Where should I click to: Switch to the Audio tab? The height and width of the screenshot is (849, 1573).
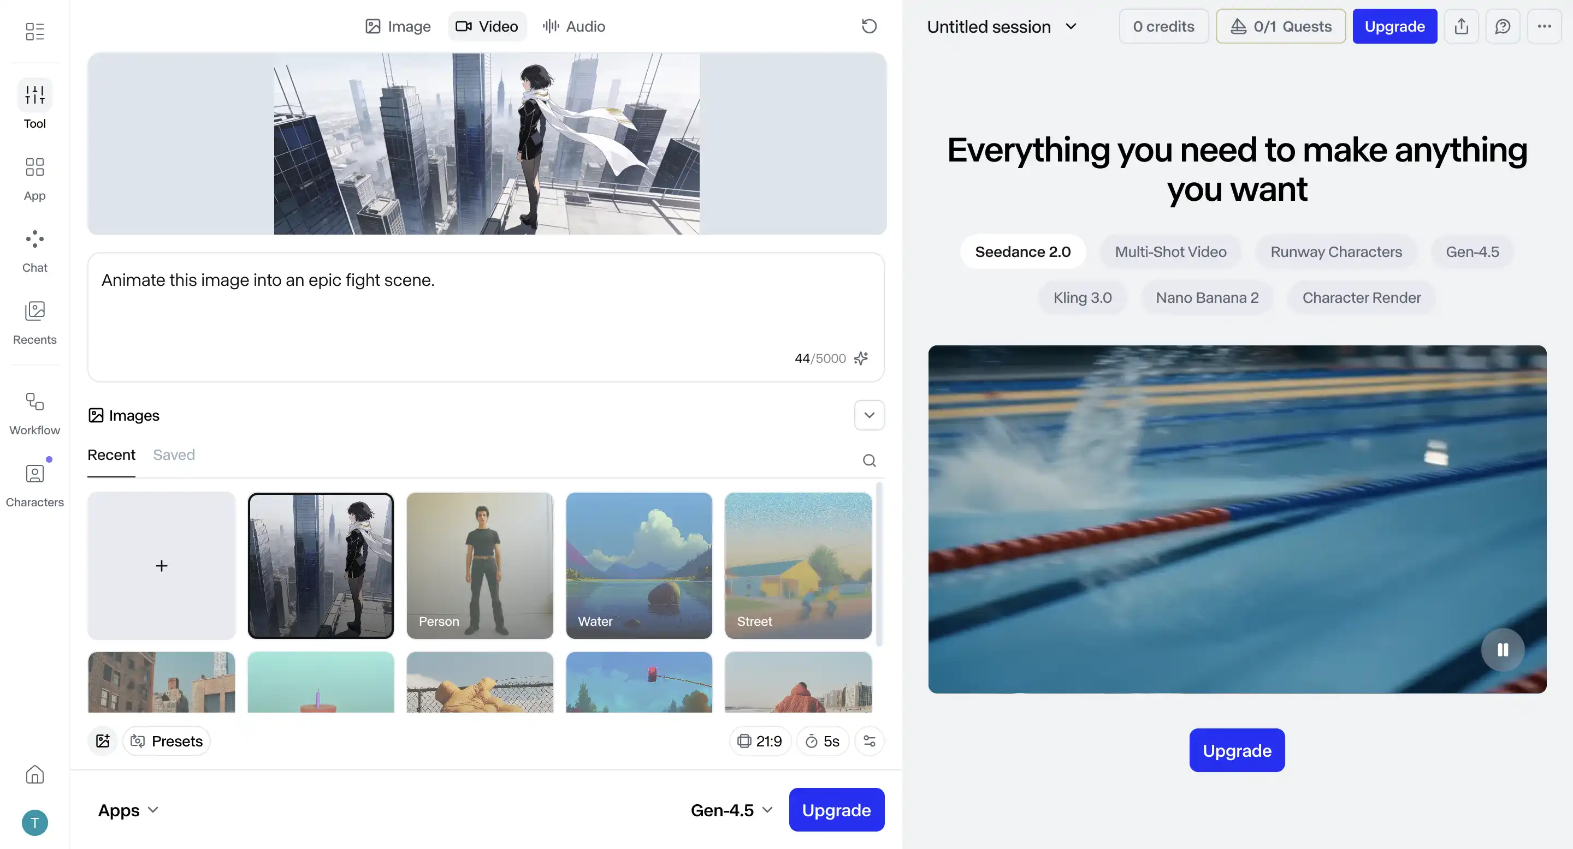pos(574,26)
